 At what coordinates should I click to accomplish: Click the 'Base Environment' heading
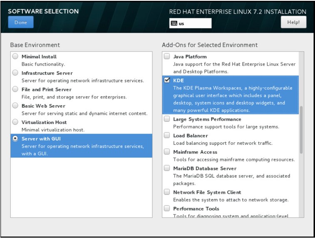click(x=35, y=45)
